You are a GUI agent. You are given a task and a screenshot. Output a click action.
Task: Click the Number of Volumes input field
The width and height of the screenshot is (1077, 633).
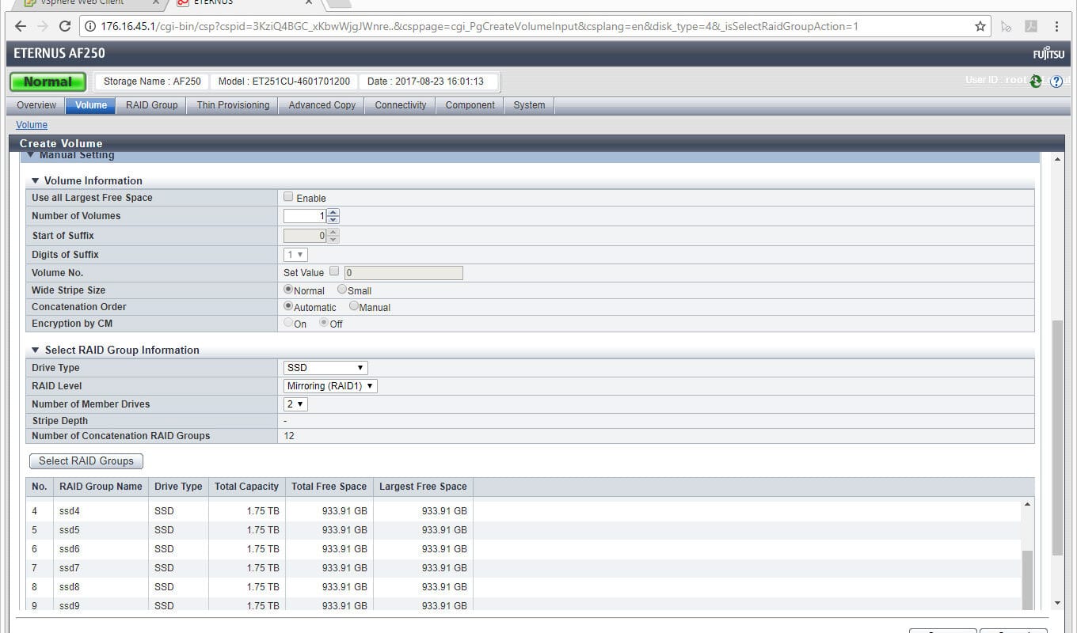click(305, 216)
